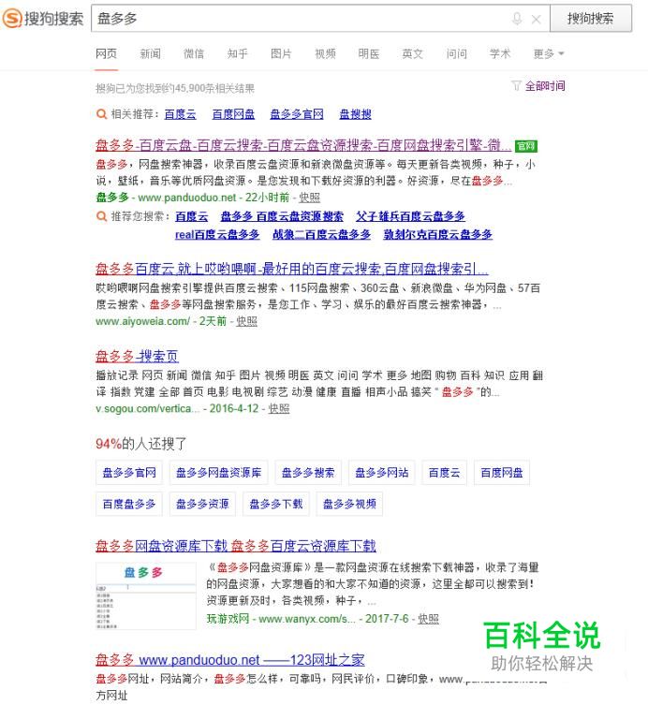The image size is (648, 705).
Task: Click the 百度盘多多 suggestion box
Action: click(129, 504)
